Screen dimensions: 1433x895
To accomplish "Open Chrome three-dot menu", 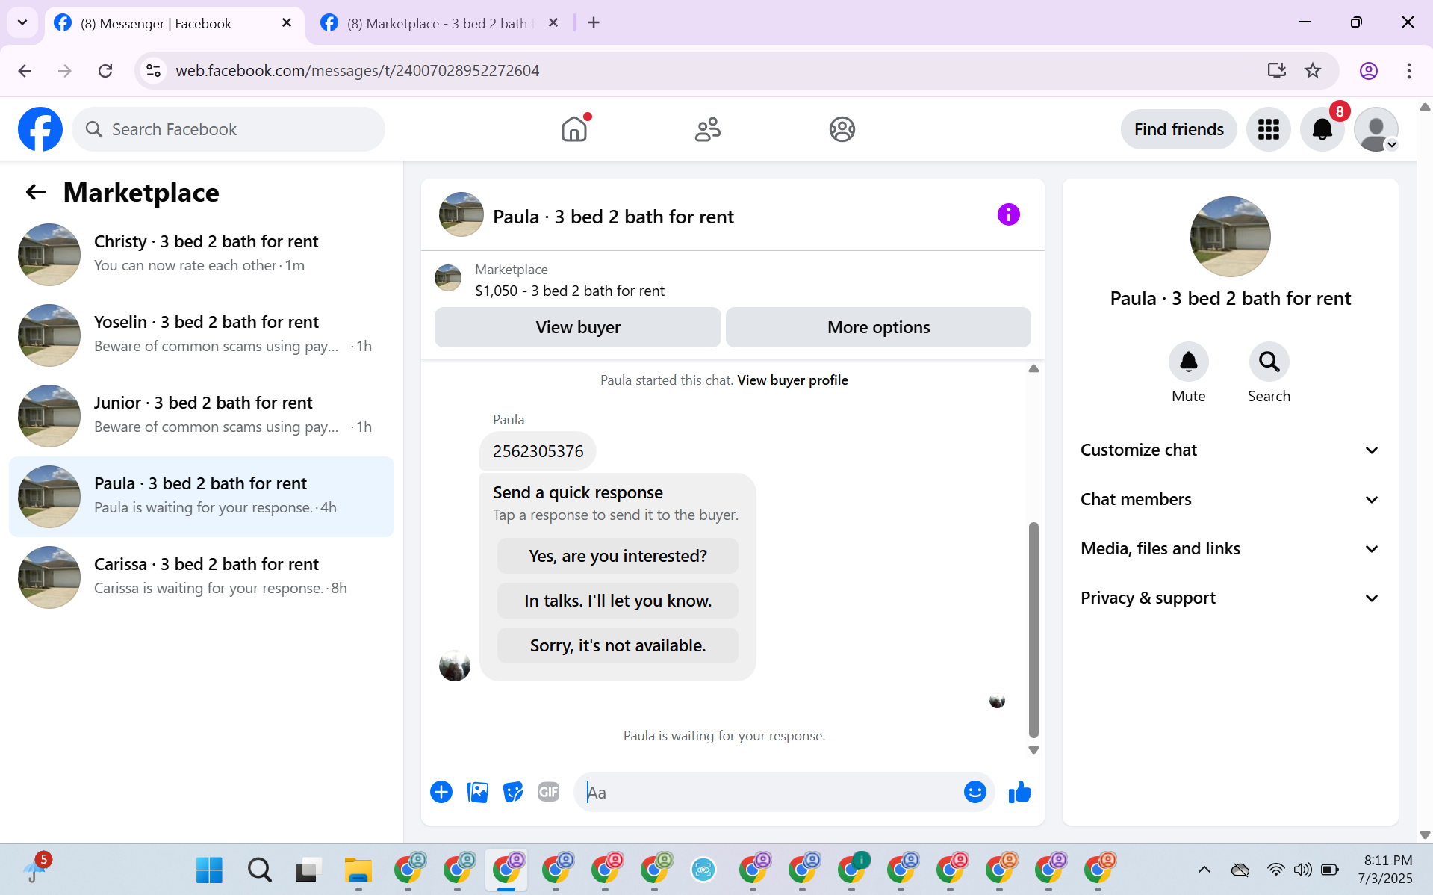I will point(1409,70).
